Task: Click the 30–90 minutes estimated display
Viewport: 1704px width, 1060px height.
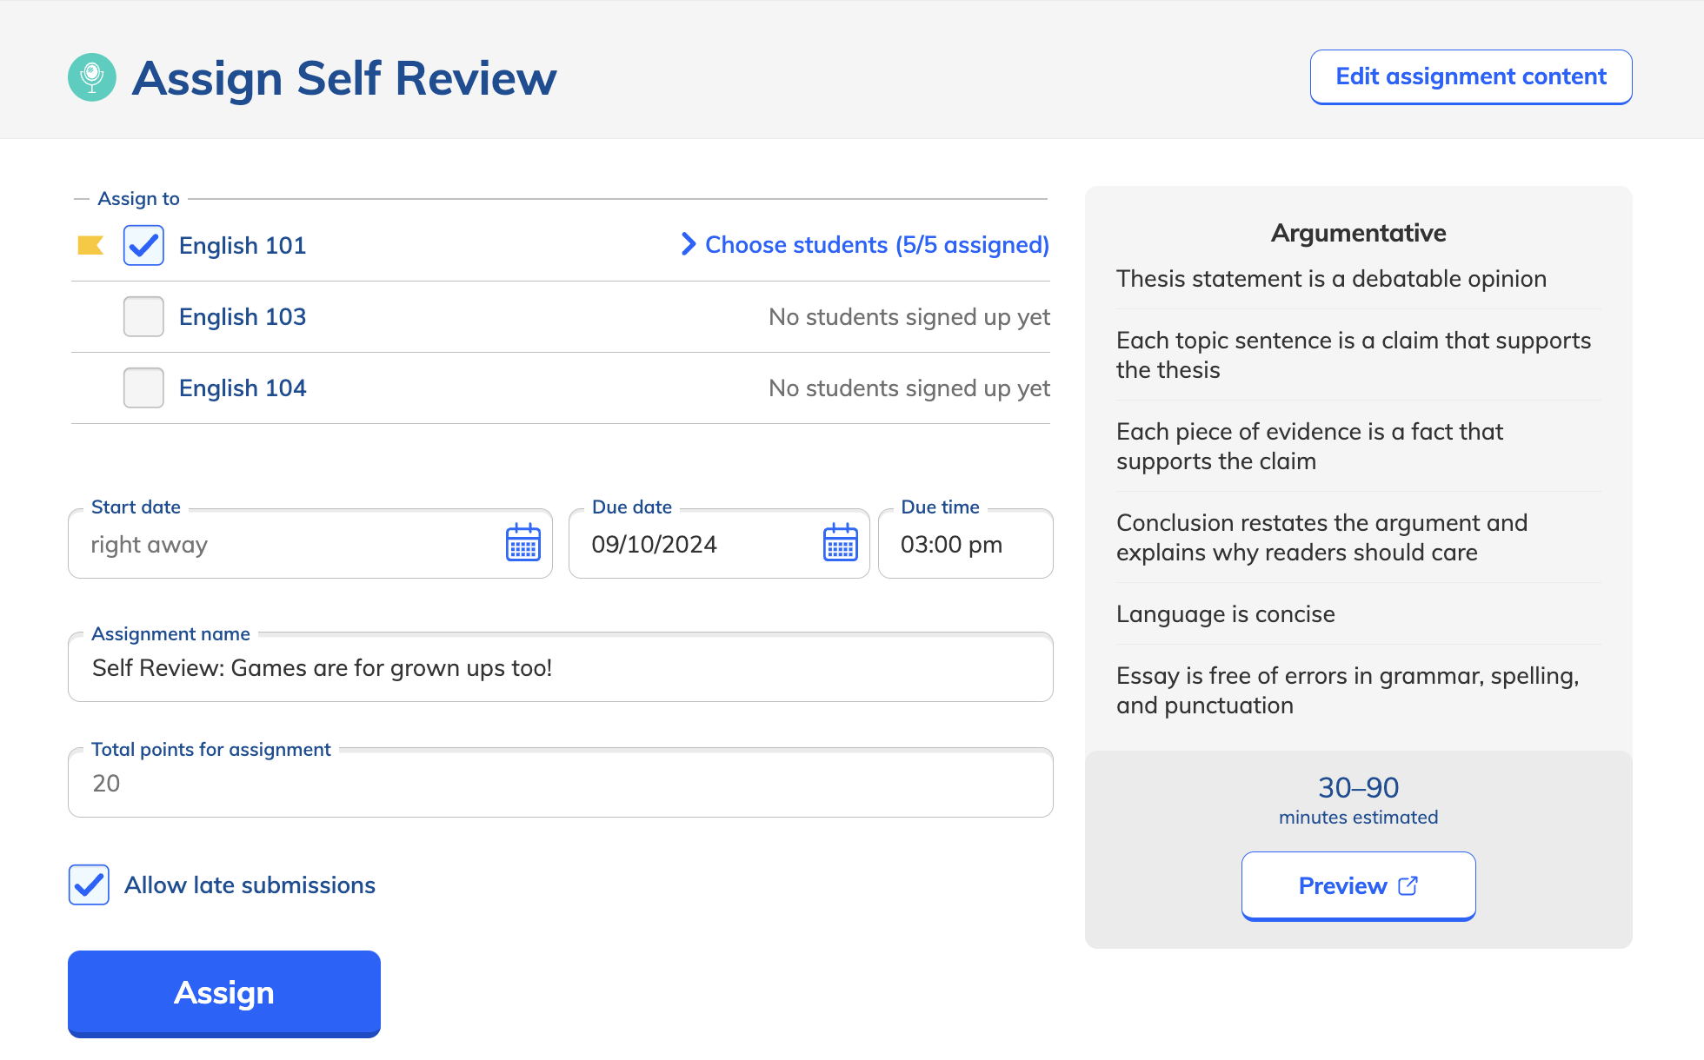Action: pyautogui.click(x=1358, y=798)
